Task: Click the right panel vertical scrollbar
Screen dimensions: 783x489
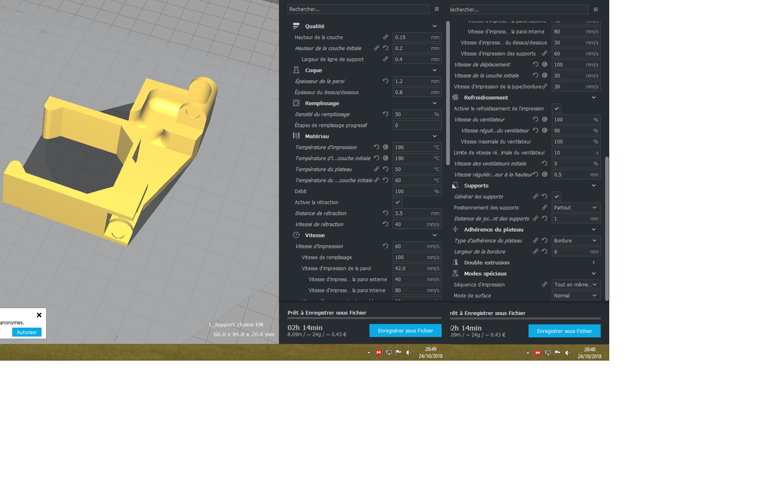Action: tap(607, 228)
